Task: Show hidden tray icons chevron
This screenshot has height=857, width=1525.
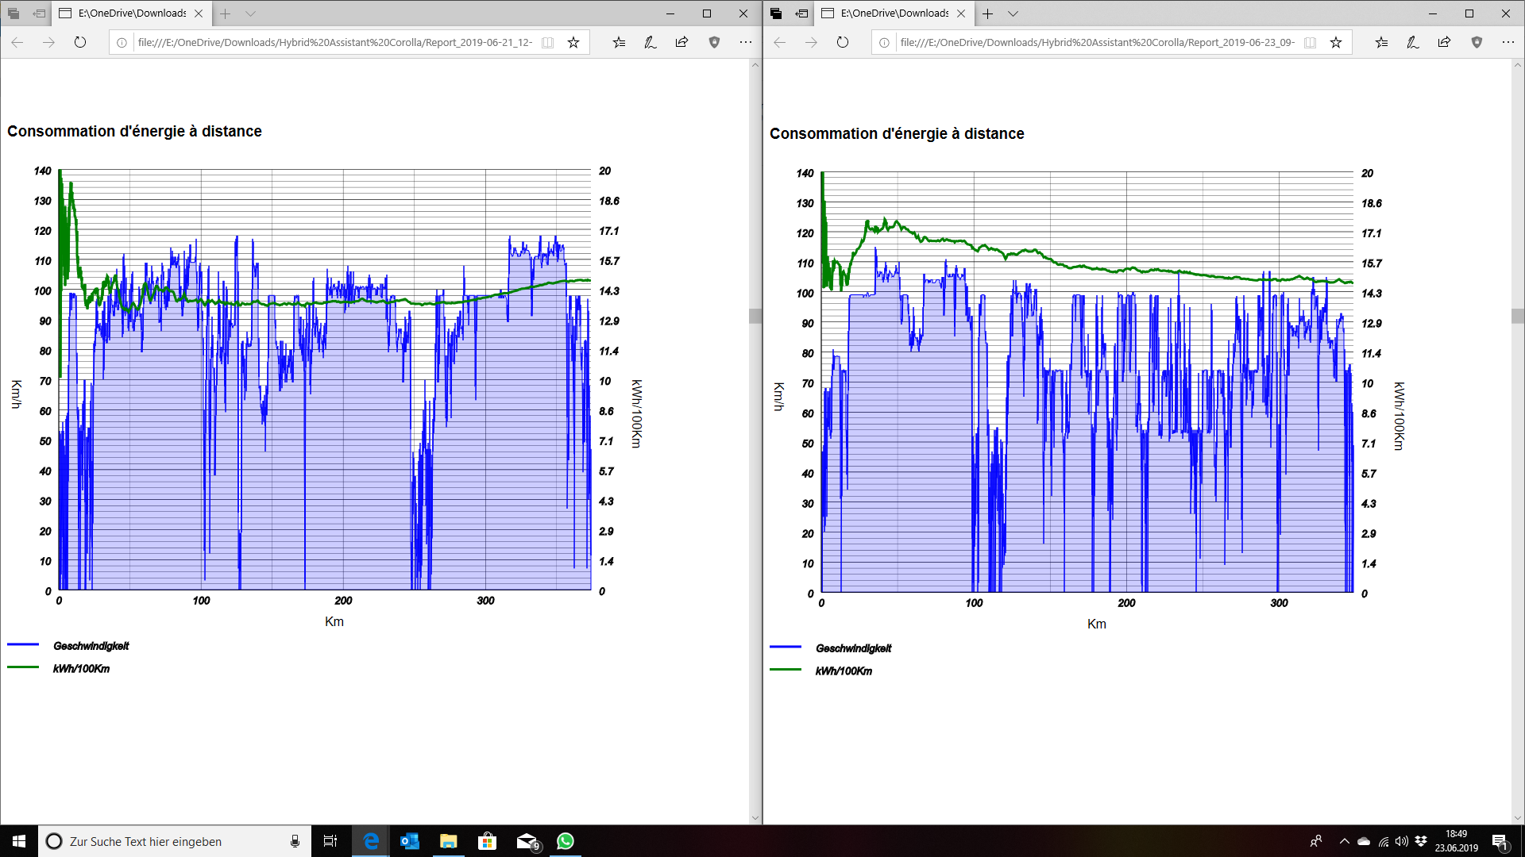Action: [1344, 841]
